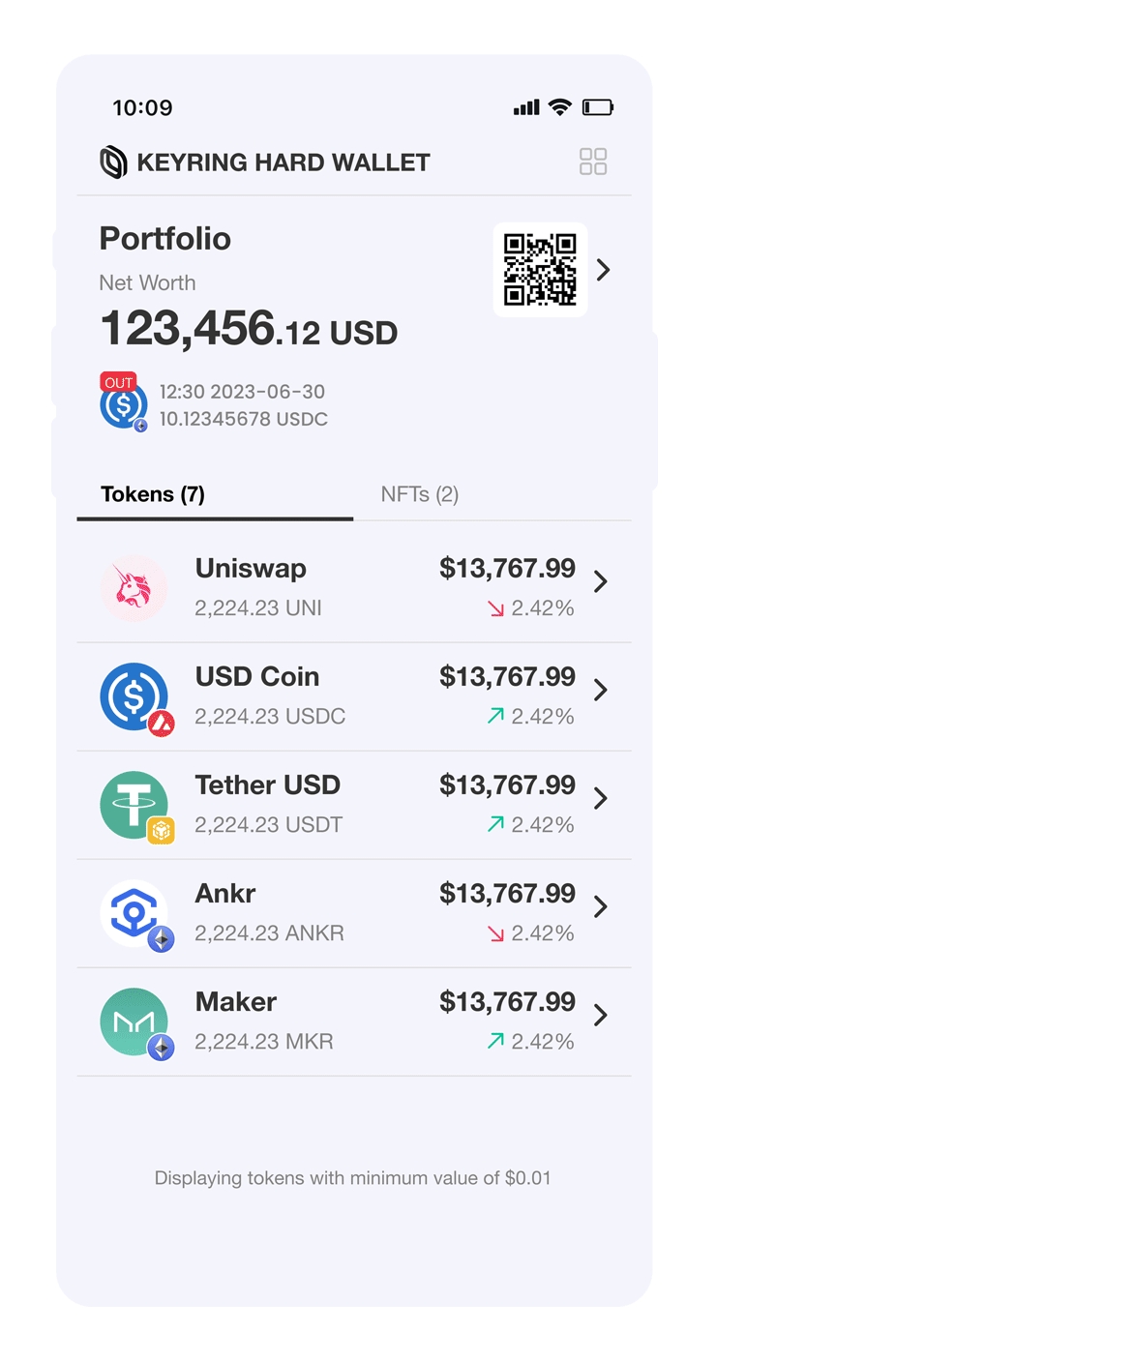Select the Maker token name
The image size is (1134, 1361).
point(236,1002)
